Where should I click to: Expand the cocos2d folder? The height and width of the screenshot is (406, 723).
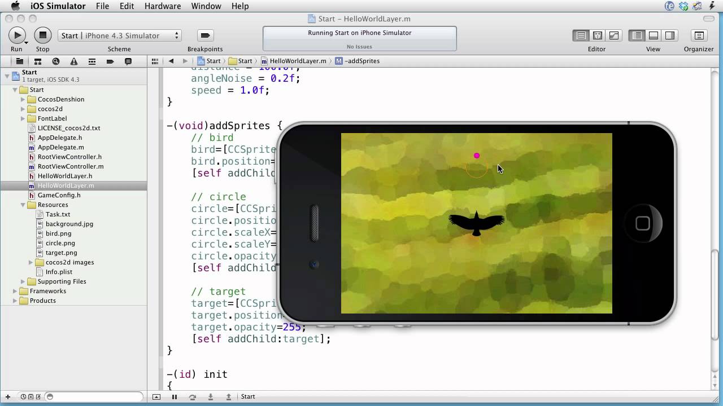coord(23,109)
